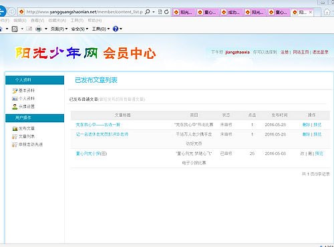
Task: Click the 阳光少年网 会员中心 logo
Action: coord(86,53)
